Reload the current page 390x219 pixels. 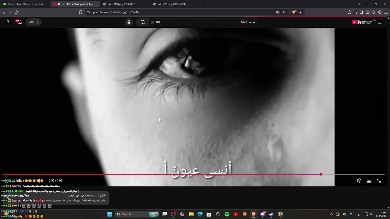[x=16, y=12]
